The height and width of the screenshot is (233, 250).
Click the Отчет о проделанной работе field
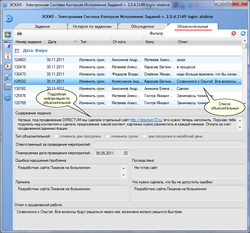click(130, 219)
